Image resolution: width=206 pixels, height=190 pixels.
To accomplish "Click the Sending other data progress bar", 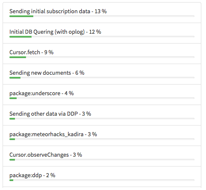I will (102, 119).
